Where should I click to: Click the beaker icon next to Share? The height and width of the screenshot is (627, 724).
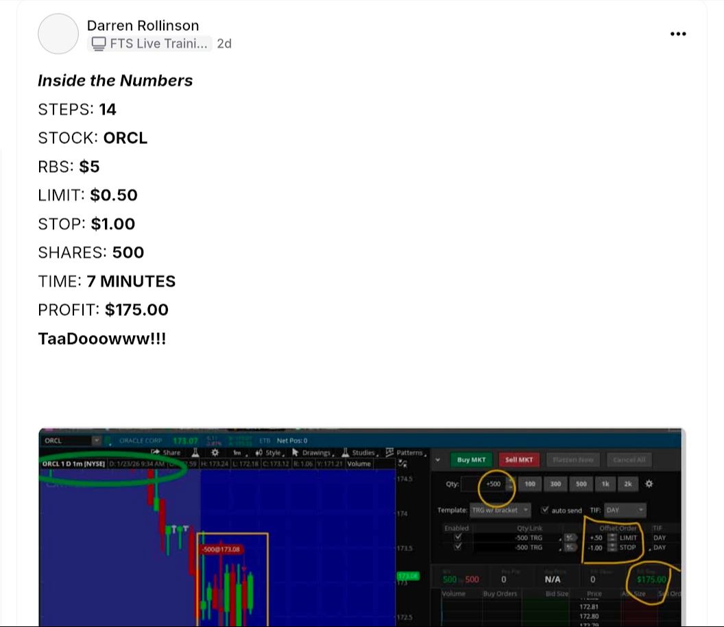coord(195,452)
